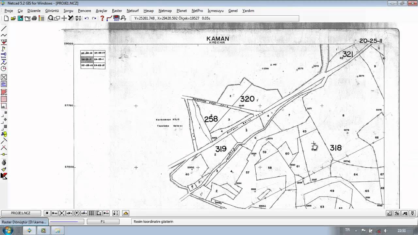Click the red line with blue marker icon
This screenshot has width=418, height=235.
(109, 19)
